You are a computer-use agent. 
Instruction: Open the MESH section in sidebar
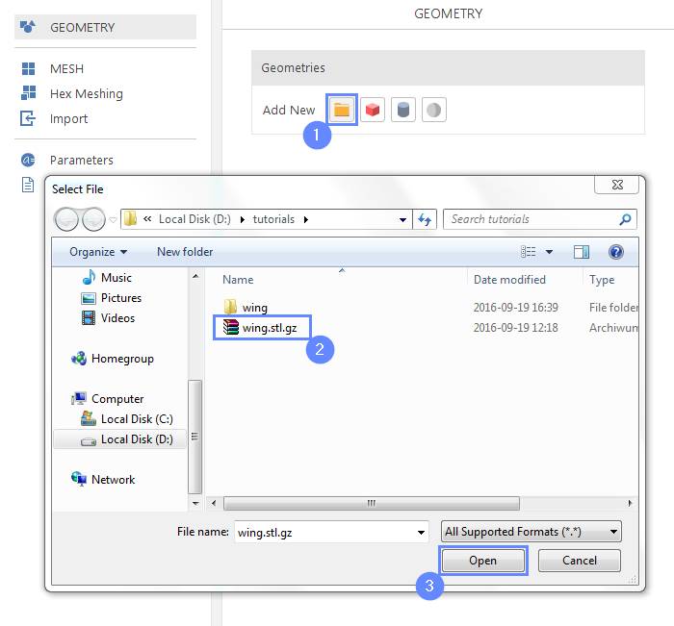66,68
